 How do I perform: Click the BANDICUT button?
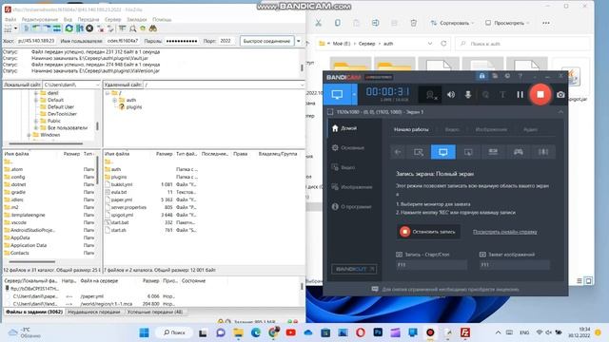click(354, 269)
